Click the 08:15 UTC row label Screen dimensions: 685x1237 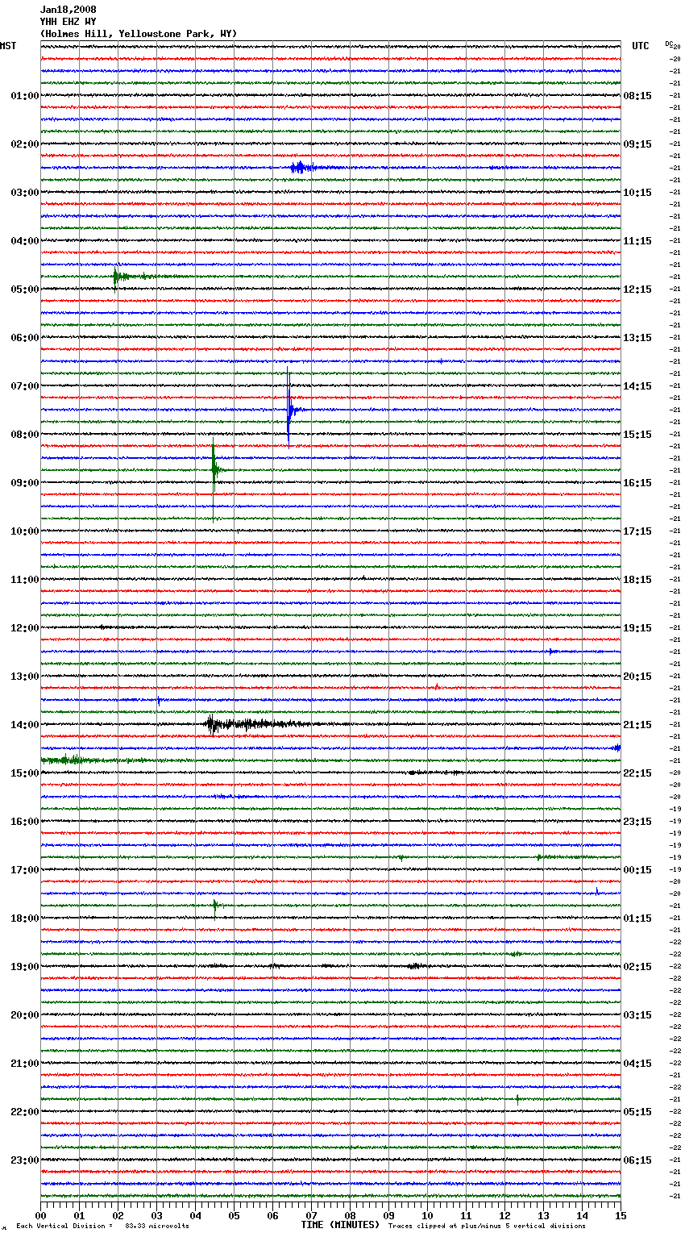[x=637, y=96]
